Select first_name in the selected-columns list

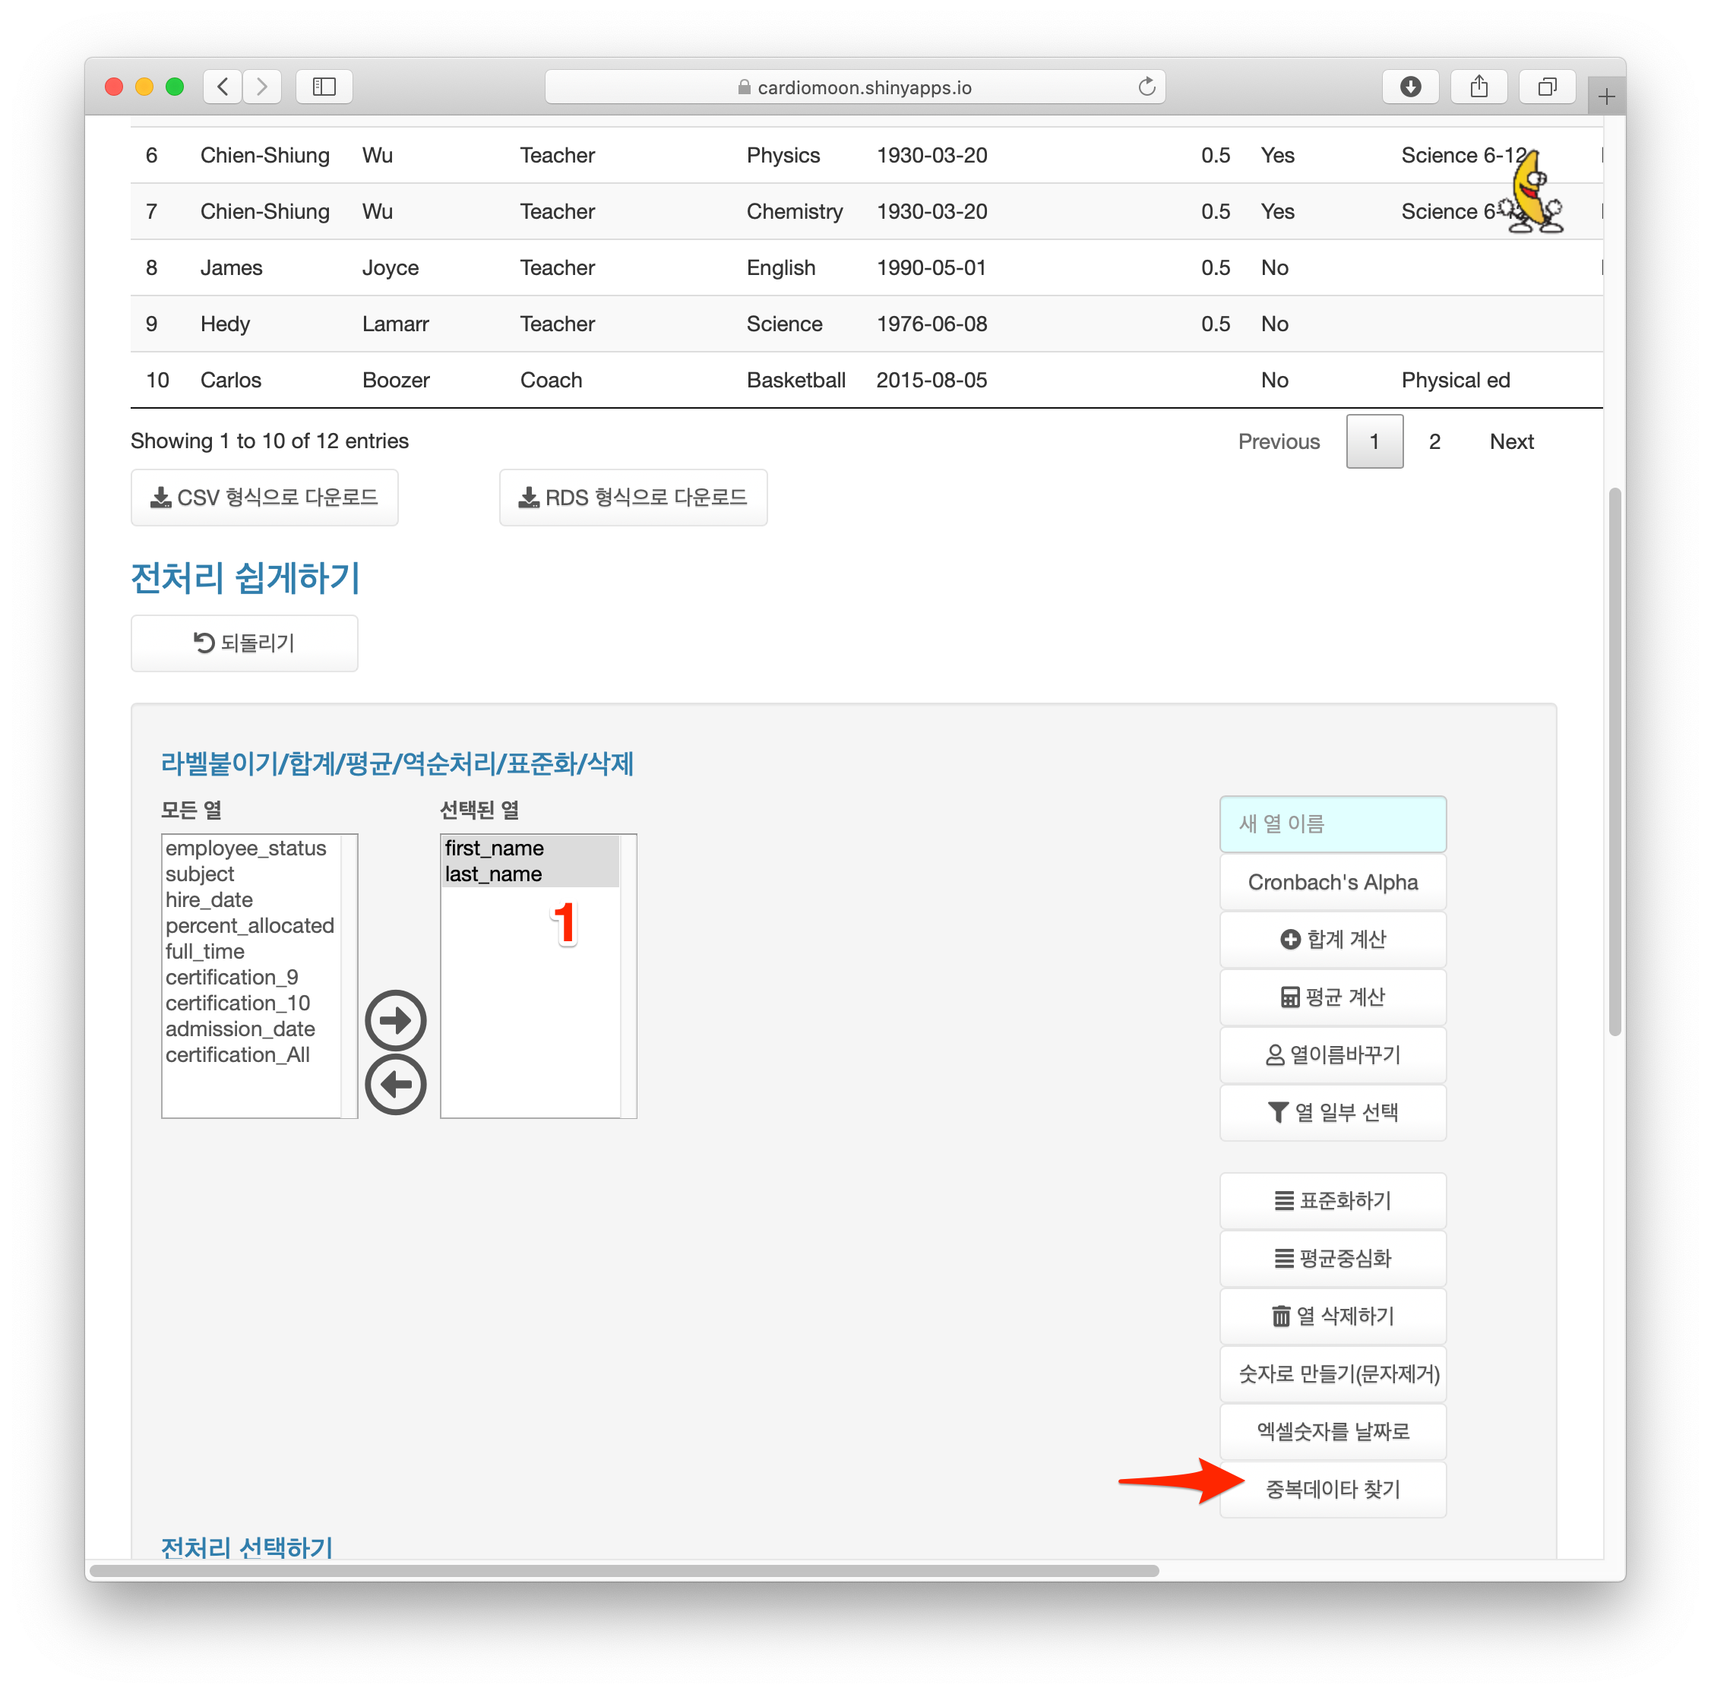[x=494, y=849]
